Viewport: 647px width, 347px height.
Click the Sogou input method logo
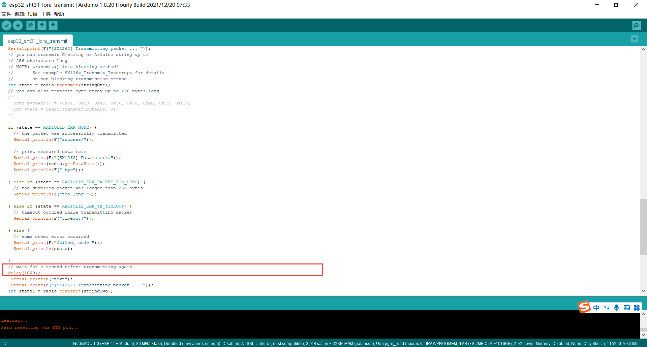tap(584, 307)
